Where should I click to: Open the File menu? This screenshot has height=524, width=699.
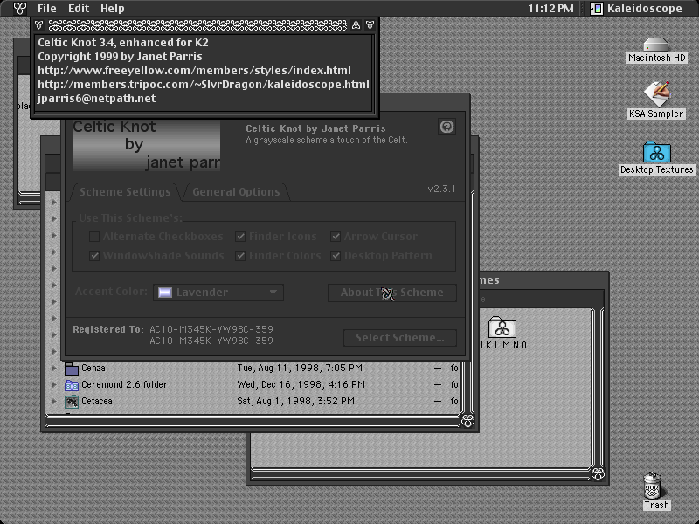coord(47,9)
